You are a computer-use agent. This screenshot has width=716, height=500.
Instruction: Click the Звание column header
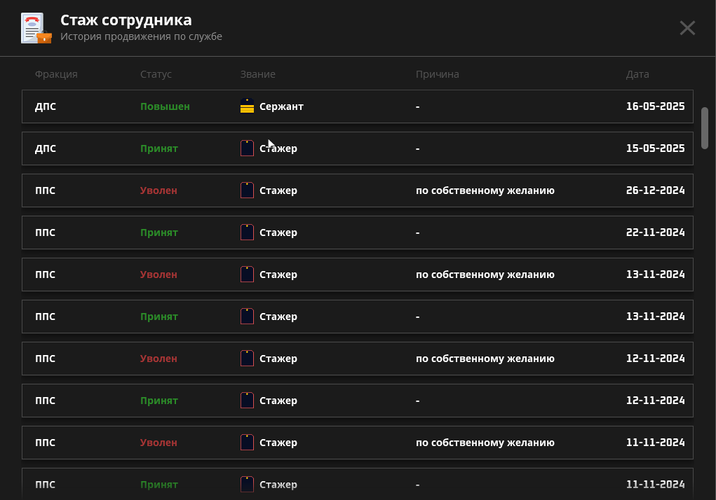(x=257, y=74)
